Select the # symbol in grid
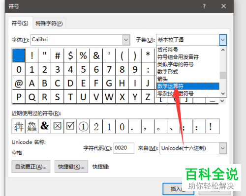 click(58, 56)
